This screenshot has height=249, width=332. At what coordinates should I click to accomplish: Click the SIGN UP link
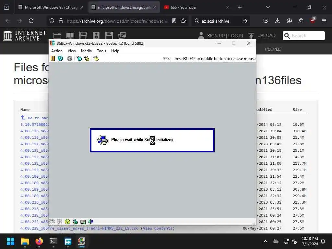coord(216,36)
